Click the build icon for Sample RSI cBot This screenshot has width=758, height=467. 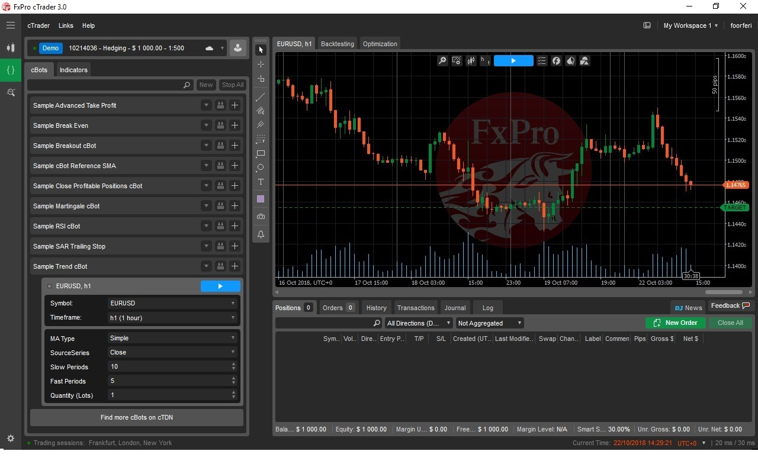tap(220, 226)
